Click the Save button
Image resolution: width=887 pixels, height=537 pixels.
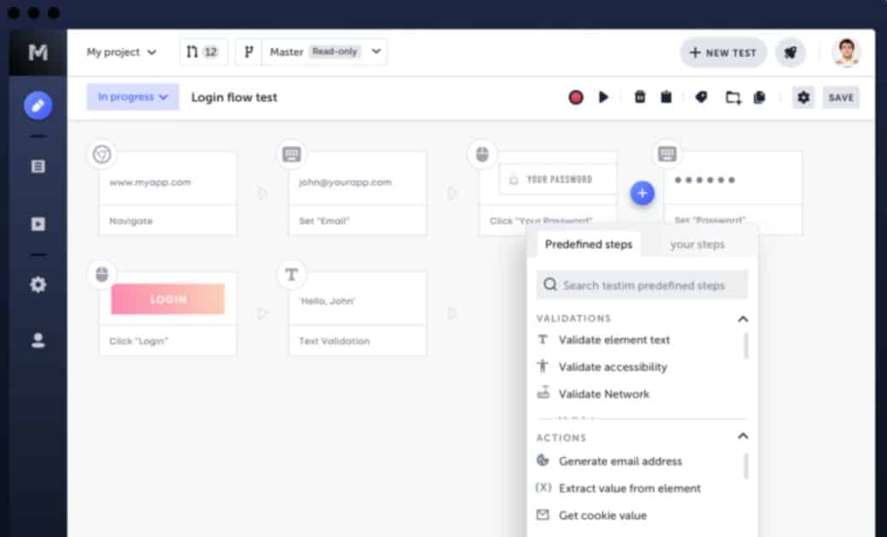point(841,97)
